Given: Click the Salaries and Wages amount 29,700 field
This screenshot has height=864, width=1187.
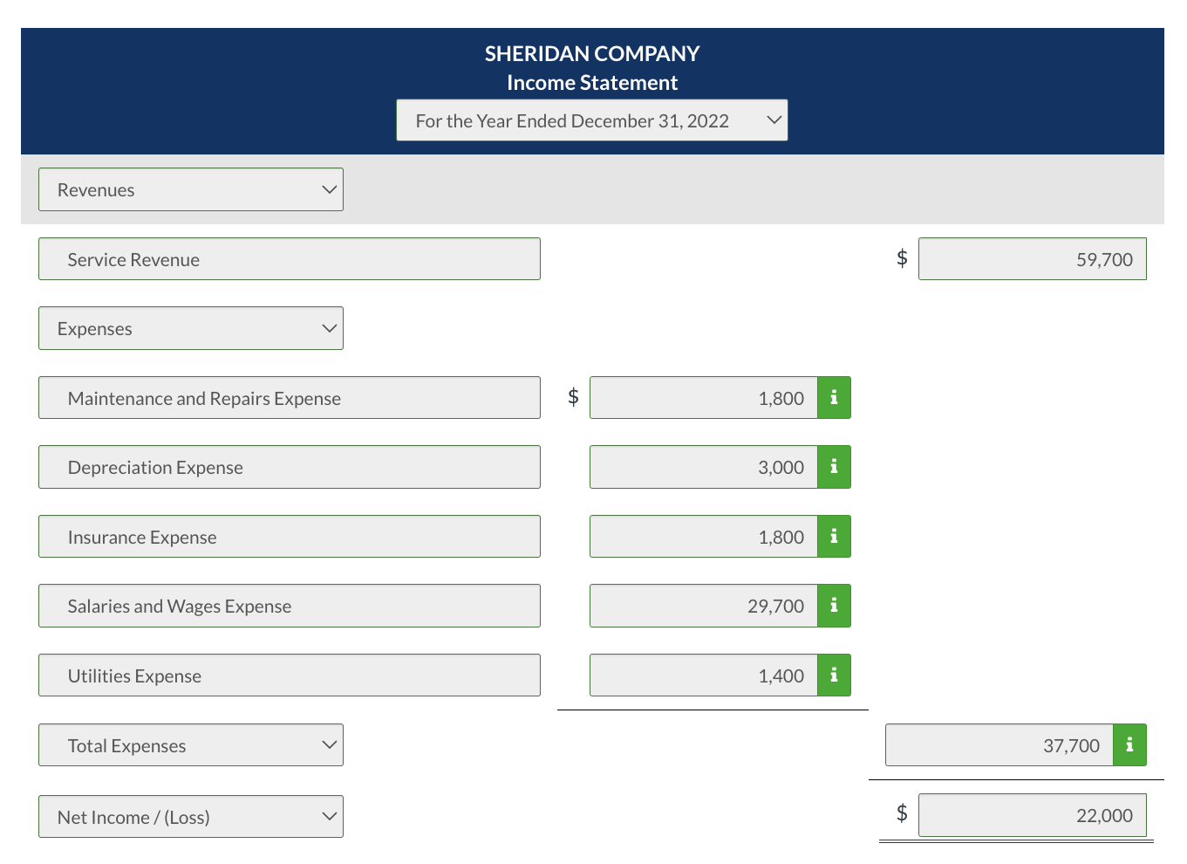Looking at the screenshot, I should 704,606.
